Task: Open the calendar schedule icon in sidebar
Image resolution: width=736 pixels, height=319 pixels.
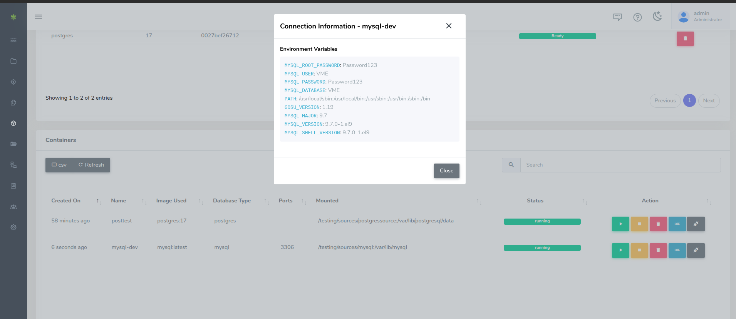Action: [x=13, y=186]
